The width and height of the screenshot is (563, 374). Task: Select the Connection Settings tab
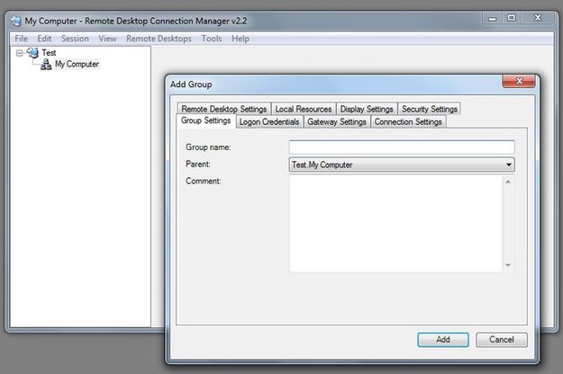point(408,121)
